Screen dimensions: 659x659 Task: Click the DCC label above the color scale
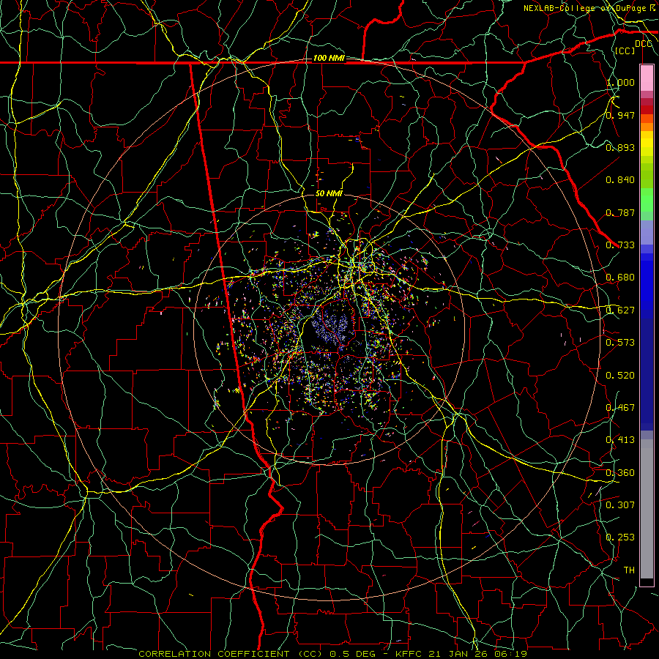click(644, 44)
